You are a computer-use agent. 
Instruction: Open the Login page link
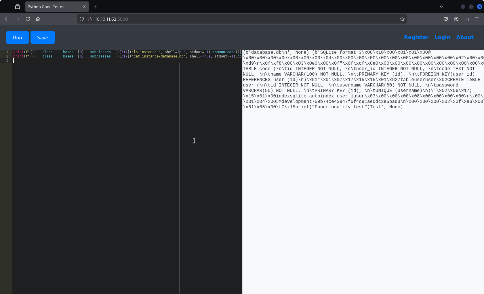coord(442,37)
